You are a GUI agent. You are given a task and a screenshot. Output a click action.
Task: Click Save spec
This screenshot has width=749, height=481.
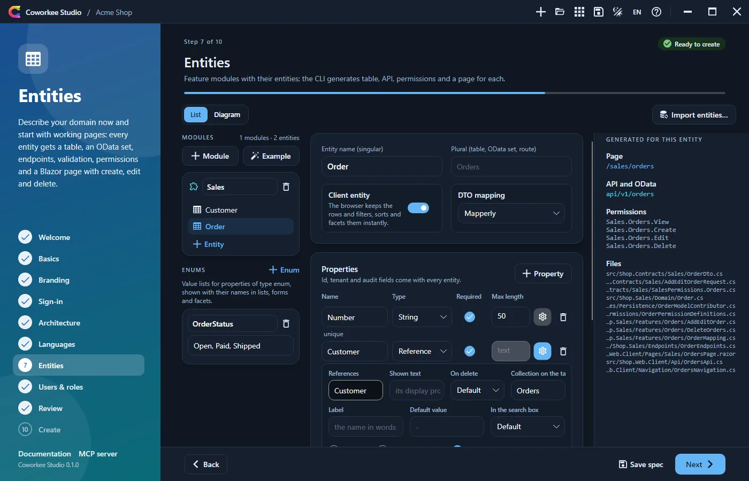pos(641,464)
